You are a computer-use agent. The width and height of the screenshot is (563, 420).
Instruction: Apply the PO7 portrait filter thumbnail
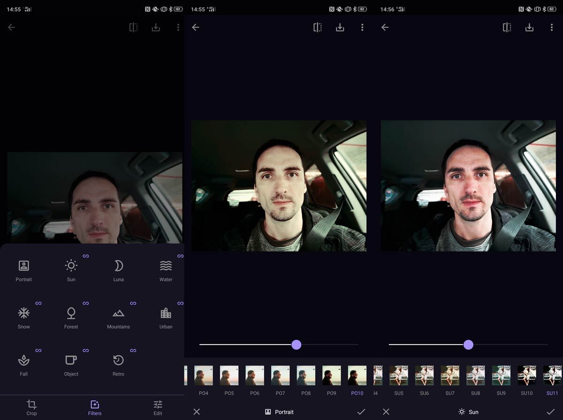[x=280, y=376]
